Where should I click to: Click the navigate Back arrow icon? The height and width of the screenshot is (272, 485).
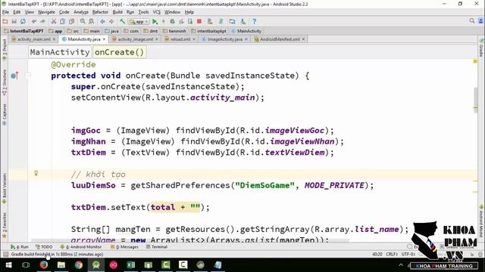102,21
